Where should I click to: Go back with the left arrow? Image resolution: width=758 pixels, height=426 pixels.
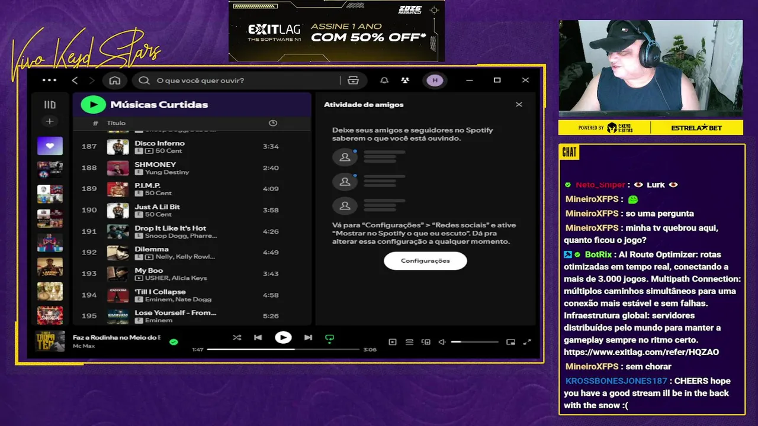(x=75, y=80)
